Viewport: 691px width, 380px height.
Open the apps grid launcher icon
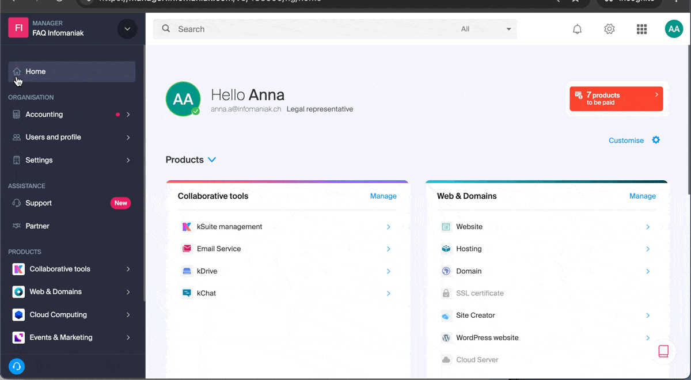(641, 29)
